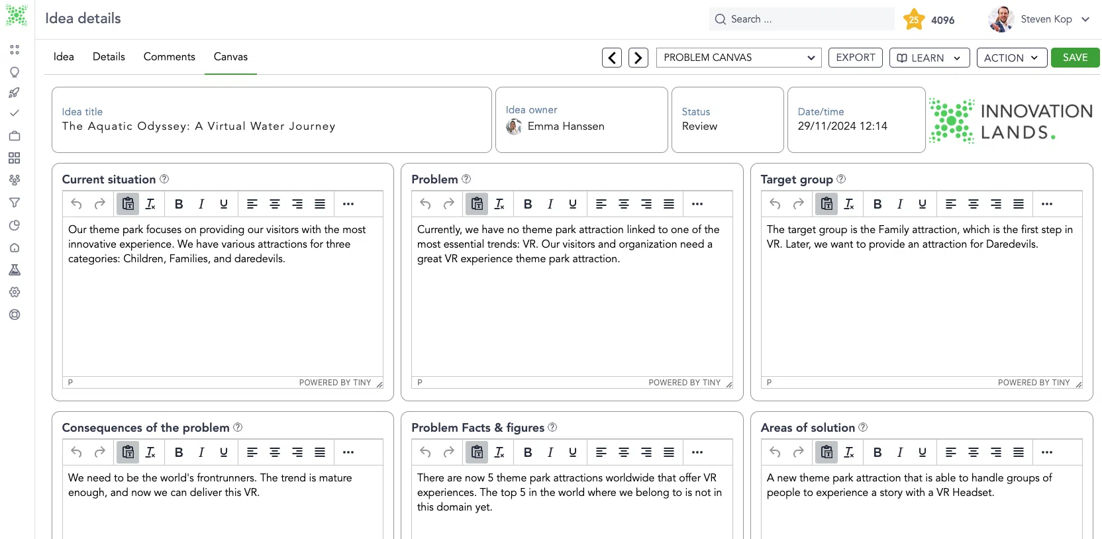
Task: Toggle italic in Target group editor
Action: point(900,204)
